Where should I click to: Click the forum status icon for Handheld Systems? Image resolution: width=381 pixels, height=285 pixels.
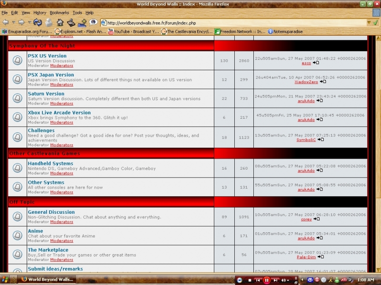[17, 168]
